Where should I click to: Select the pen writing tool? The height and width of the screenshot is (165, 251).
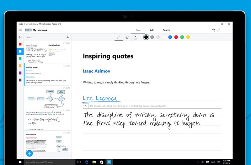point(119,37)
